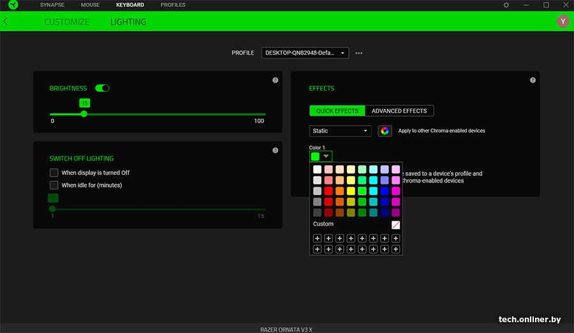The width and height of the screenshot is (574, 333).
Task: Turn off the Brightness toggle
Action: 102,88
